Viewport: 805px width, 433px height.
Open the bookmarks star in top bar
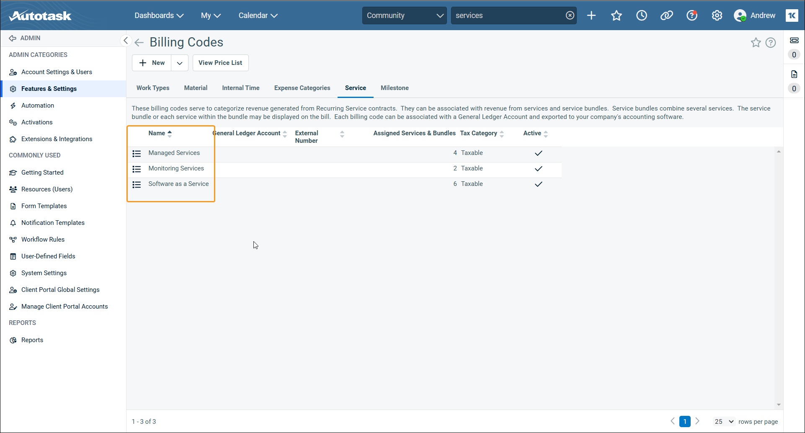pyautogui.click(x=616, y=15)
